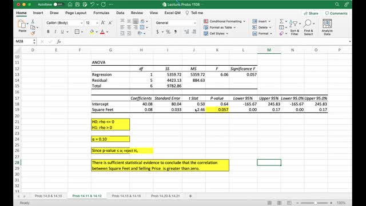Increase decimal places

[186, 32]
